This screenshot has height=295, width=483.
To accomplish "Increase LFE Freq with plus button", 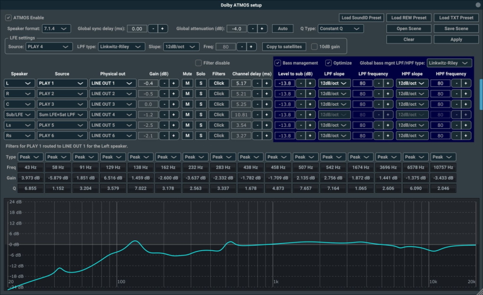I will 251,46.
